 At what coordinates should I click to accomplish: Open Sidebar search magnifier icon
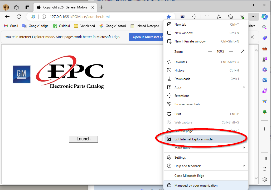pos(265,27)
